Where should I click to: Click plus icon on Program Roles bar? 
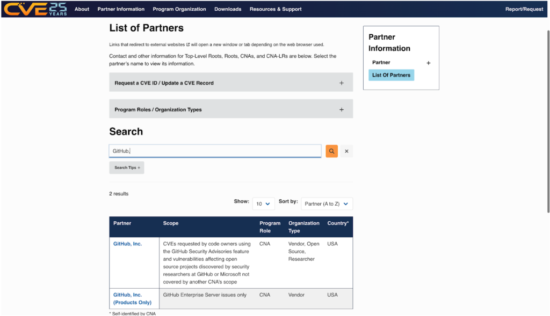point(341,110)
